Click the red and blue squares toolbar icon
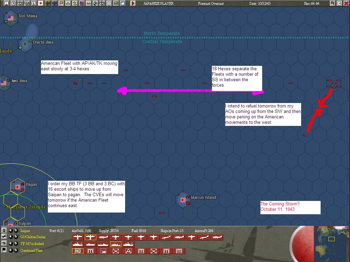Screen dimensions: 350x262 pos(82,3)
